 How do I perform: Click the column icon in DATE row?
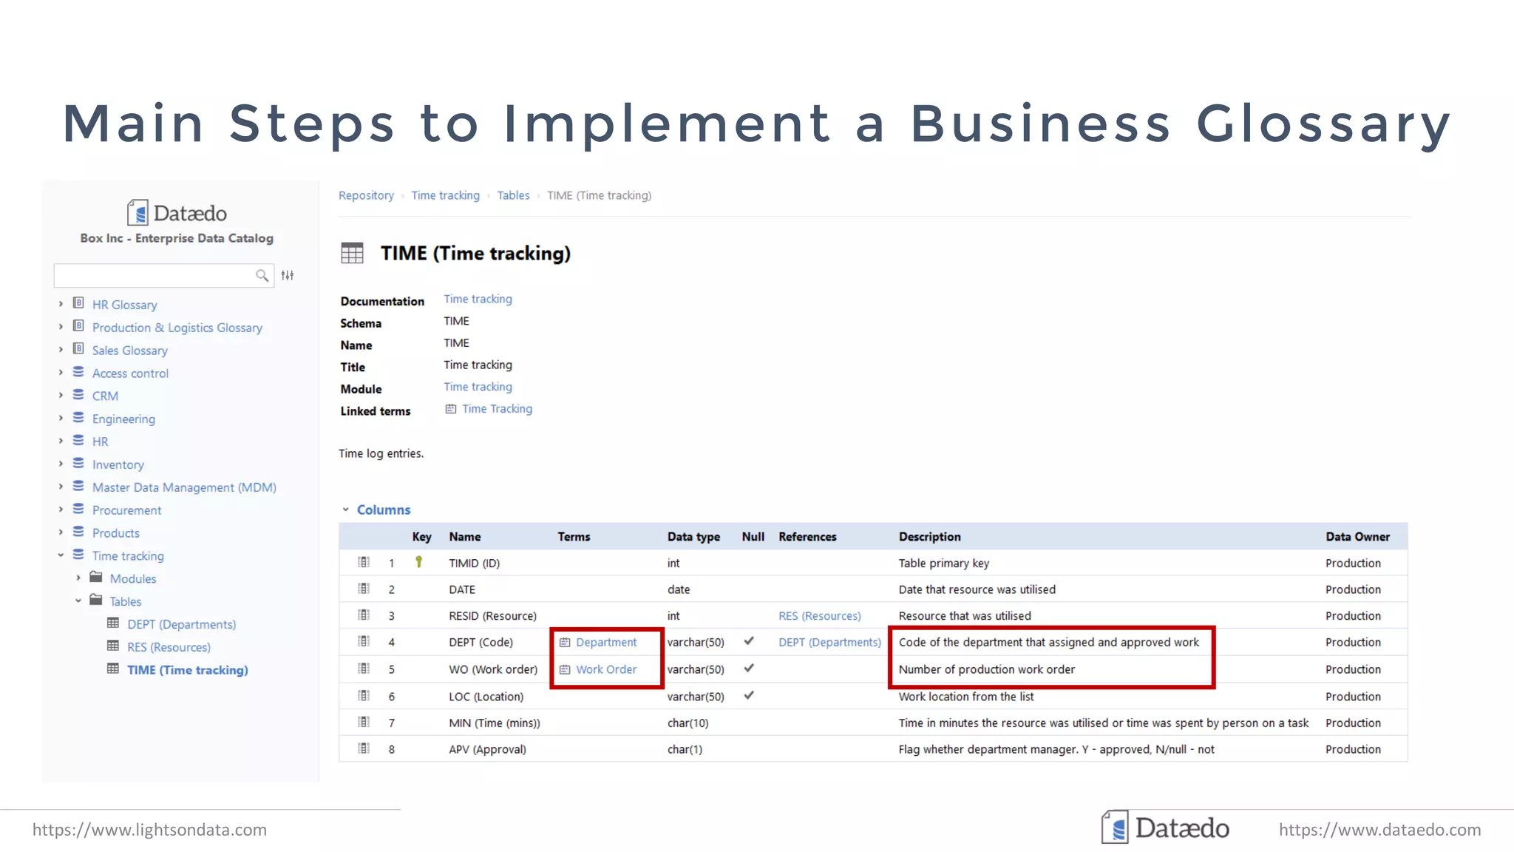click(x=364, y=589)
